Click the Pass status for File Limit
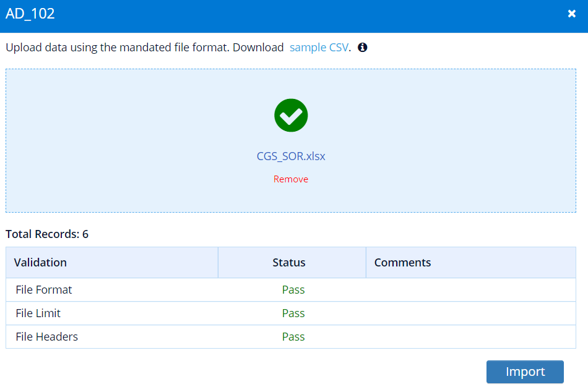The image size is (588, 387). pyautogui.click(x=293, y=313)
